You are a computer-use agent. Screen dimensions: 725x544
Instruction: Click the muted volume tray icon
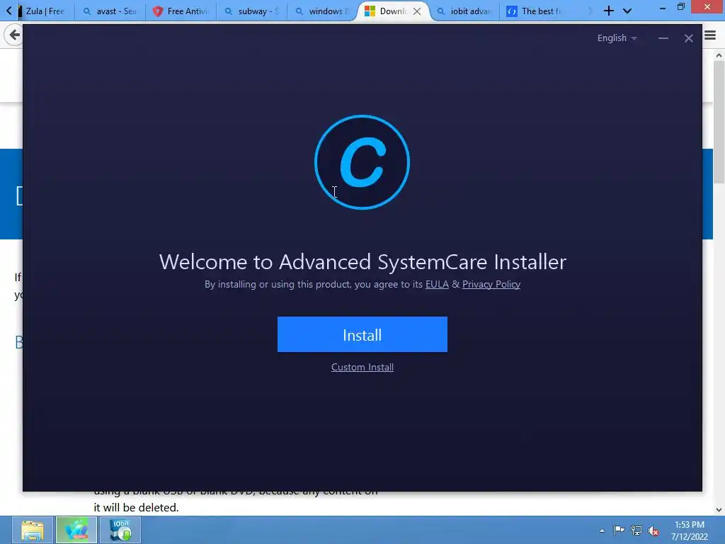coord(653,531)
